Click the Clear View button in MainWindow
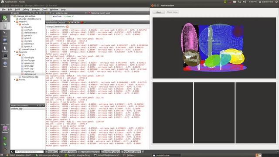 (172, 12)
